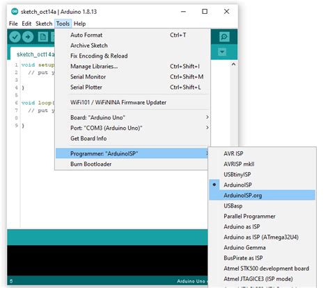The height and width of the screenshot is (288, 330).
Task: Open the Sketch menu
Action: 44,24
